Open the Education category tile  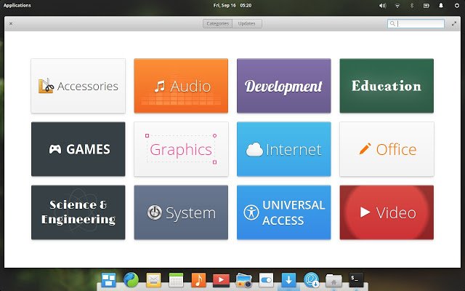click(x=387, y=86)
